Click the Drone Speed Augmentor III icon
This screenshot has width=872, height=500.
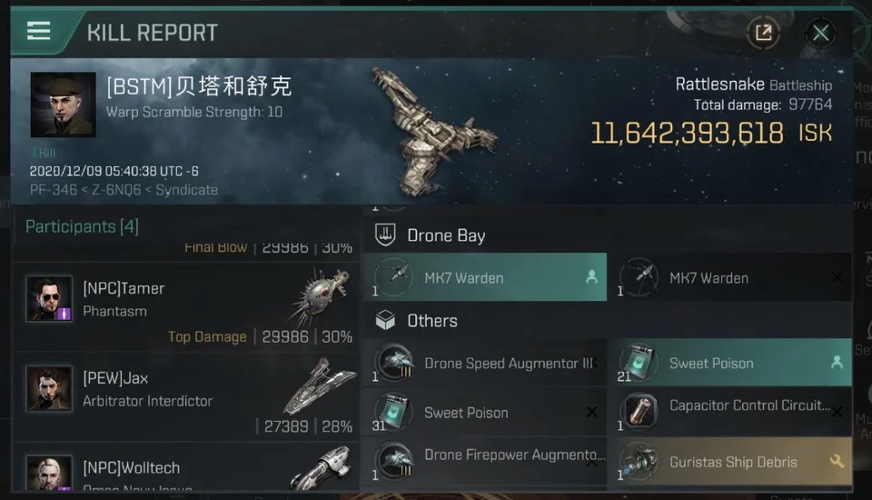click(x=395, y=363)
